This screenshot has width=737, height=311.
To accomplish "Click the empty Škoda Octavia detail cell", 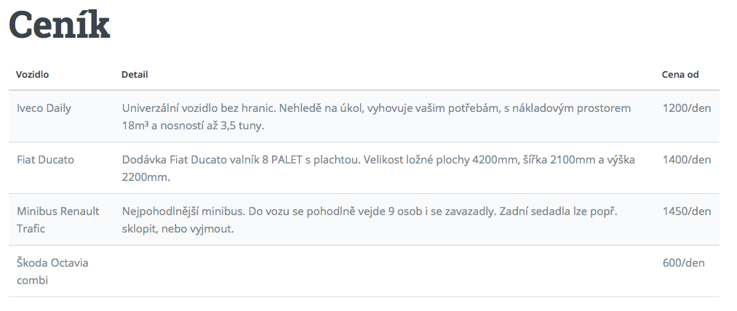I will [x=384, y=271].
